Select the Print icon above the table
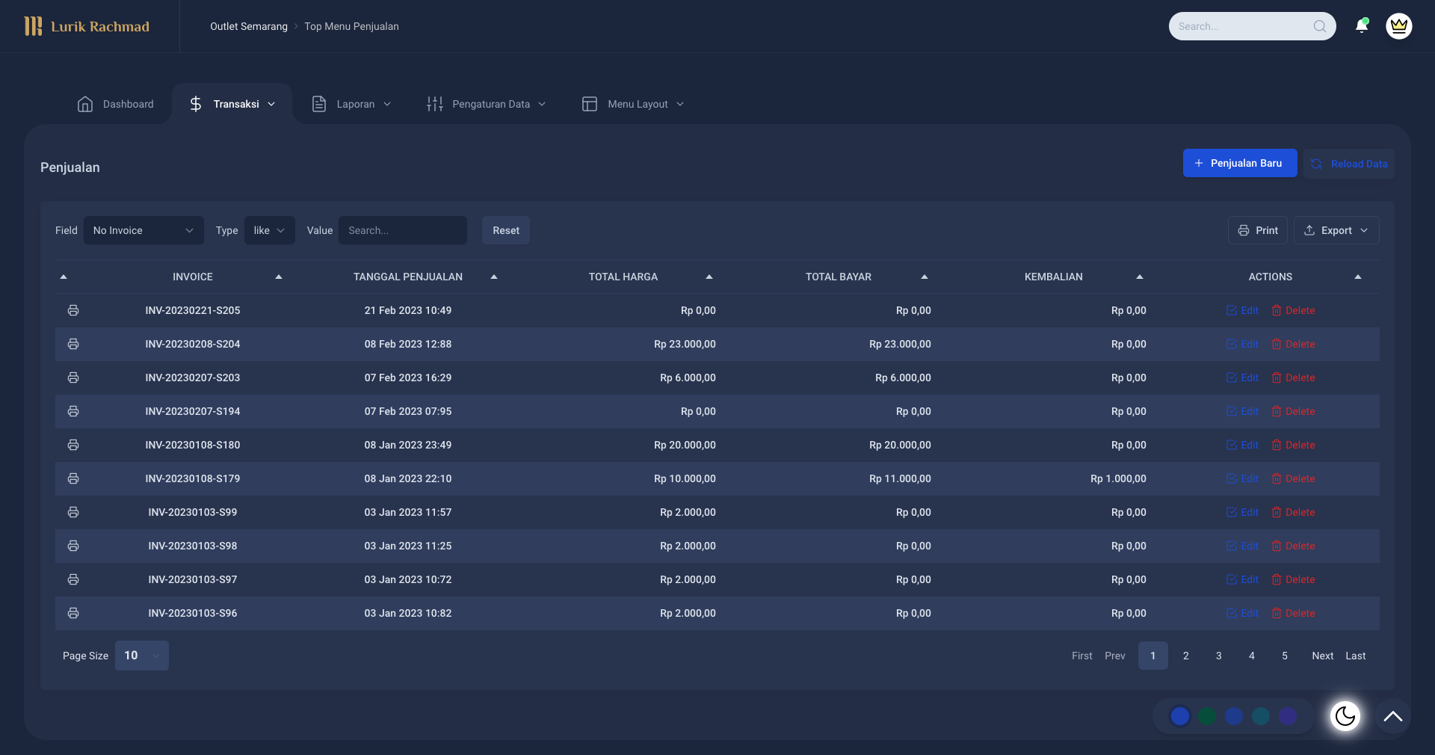 coord(1242,230)
